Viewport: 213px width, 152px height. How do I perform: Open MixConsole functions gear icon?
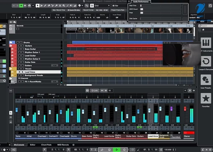coord(194,91)
